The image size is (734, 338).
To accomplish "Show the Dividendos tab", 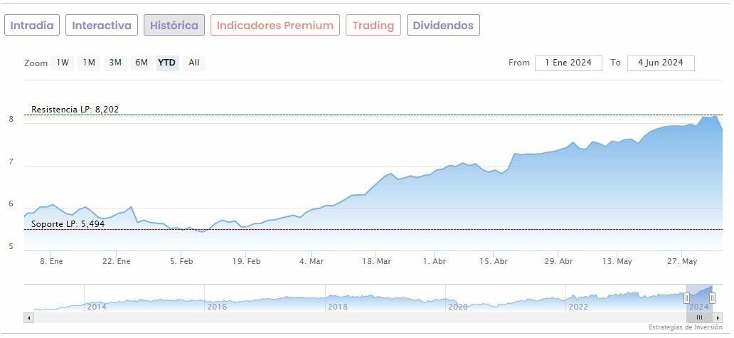I will (443, 26).
